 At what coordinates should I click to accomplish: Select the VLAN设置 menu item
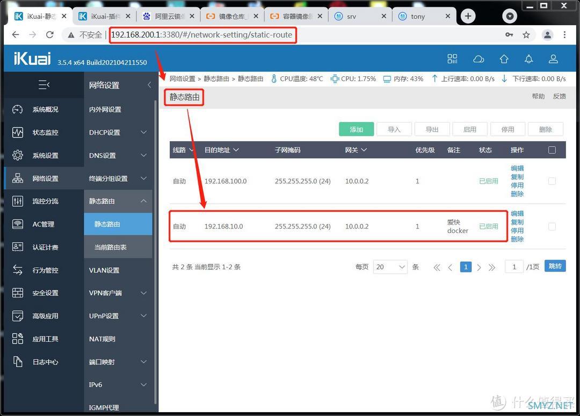[x=104, y=270]
